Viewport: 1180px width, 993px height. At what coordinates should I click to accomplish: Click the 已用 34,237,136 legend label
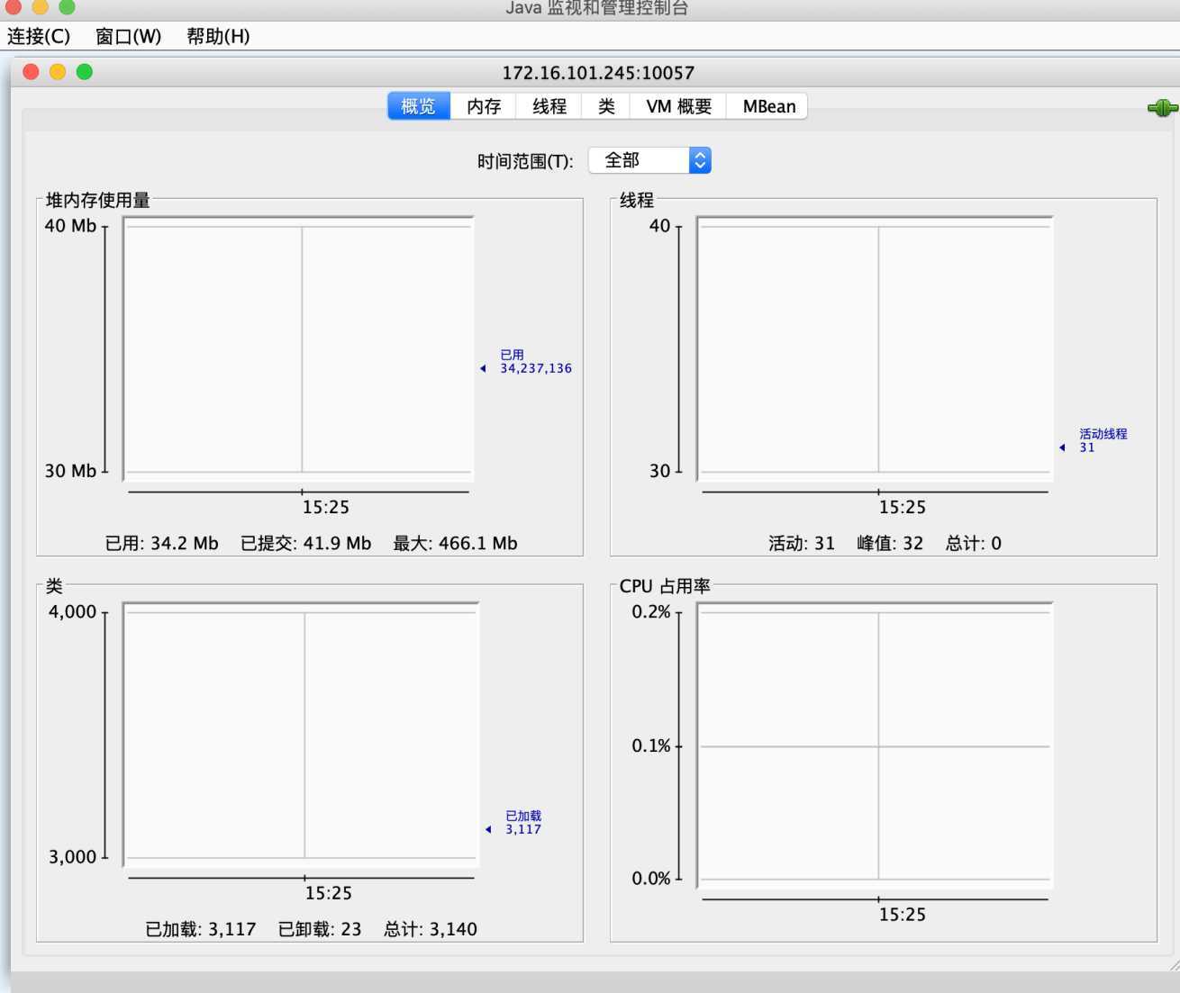coord(536,362)
